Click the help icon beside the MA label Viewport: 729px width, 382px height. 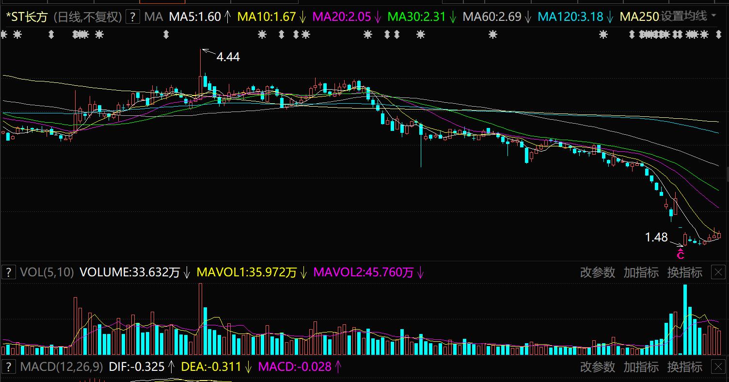pyautogui.click(x=133, y=17)
